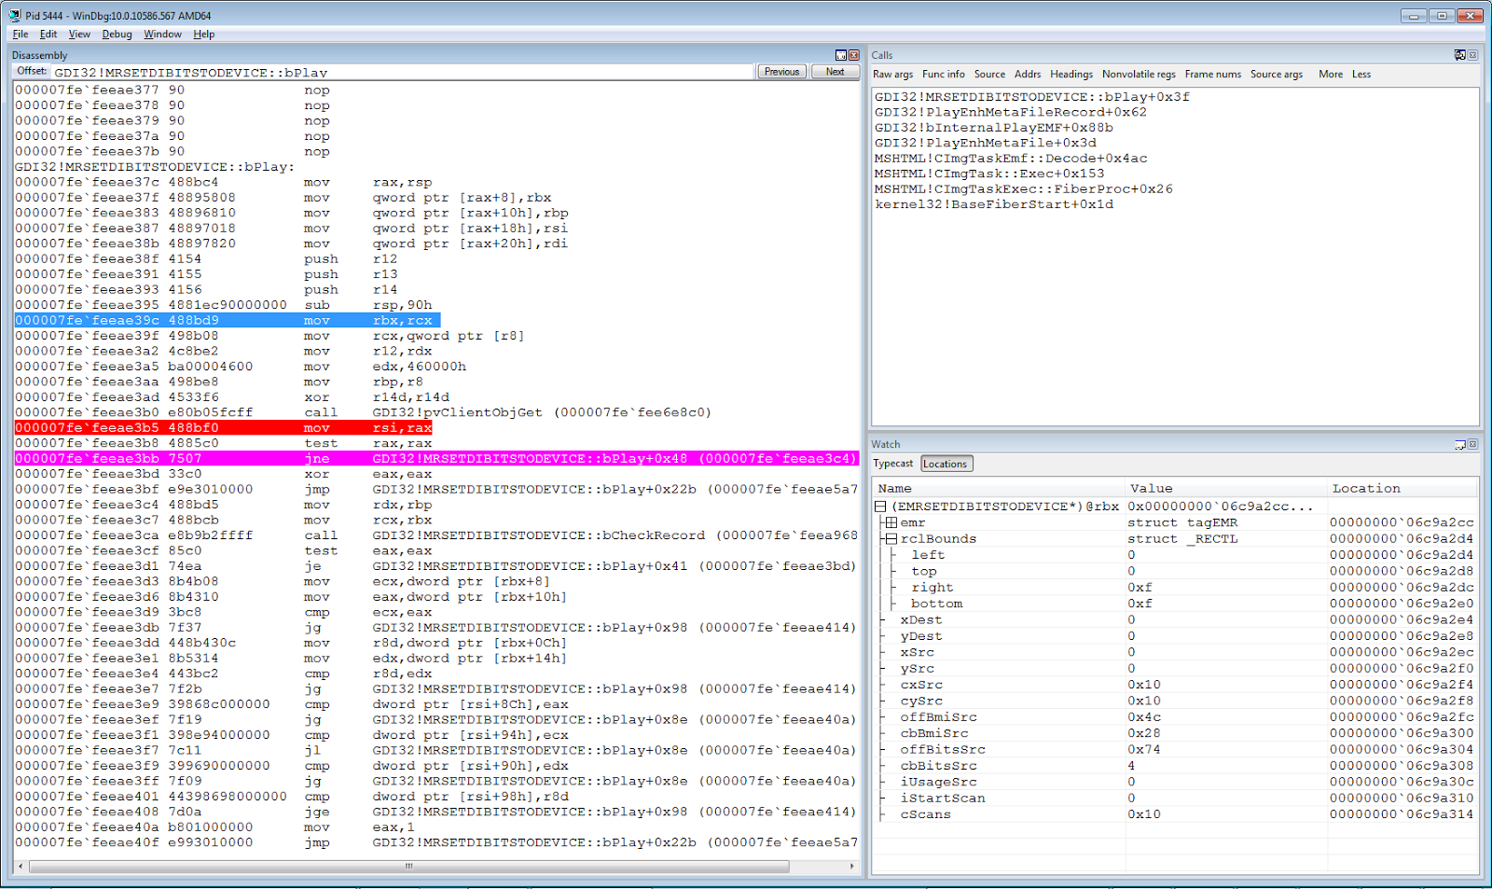Toggle Func info display in Calls
The height and width of the screenshot is (889, 1492).
click(943, 75)
